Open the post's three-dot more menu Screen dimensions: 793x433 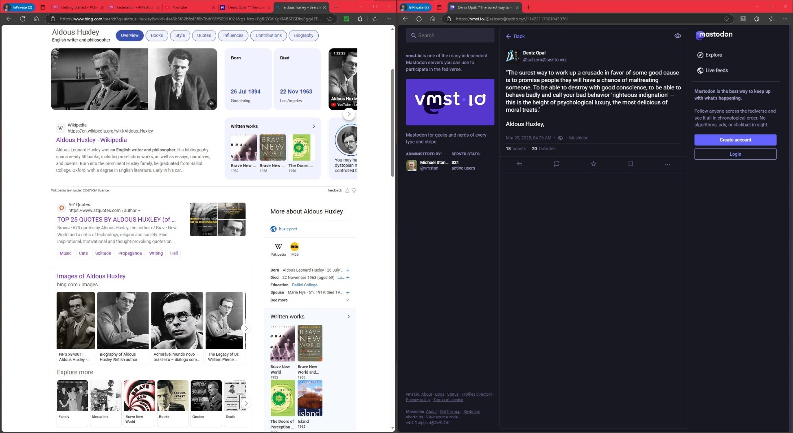point(668,164)
